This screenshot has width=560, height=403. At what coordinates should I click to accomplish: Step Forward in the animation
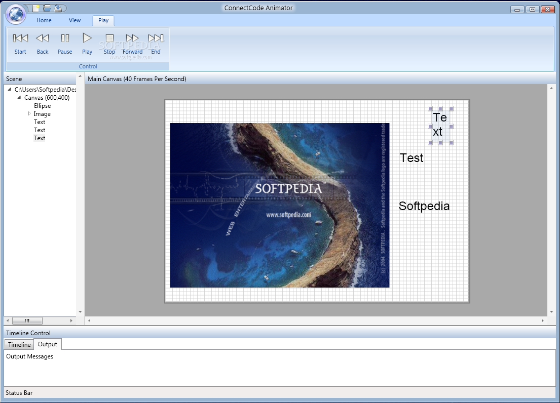(x=132, y=44)
